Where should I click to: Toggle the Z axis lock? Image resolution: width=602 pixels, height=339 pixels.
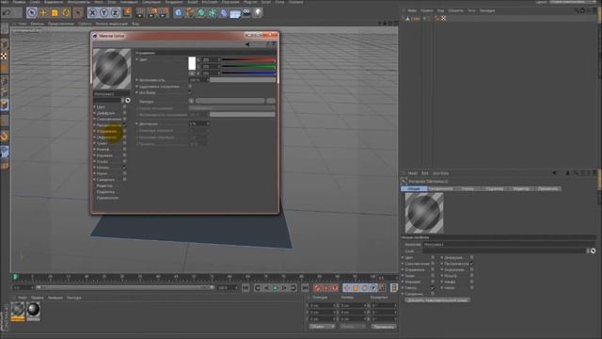point(115,12)
